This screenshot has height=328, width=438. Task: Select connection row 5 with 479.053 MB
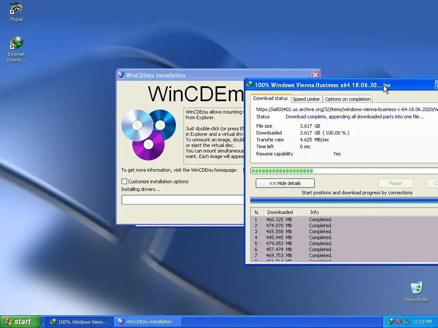344,243
